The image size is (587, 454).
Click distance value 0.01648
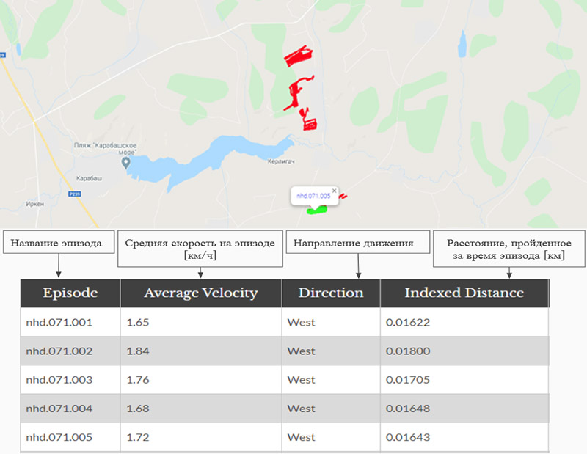[x=408, y=409]
